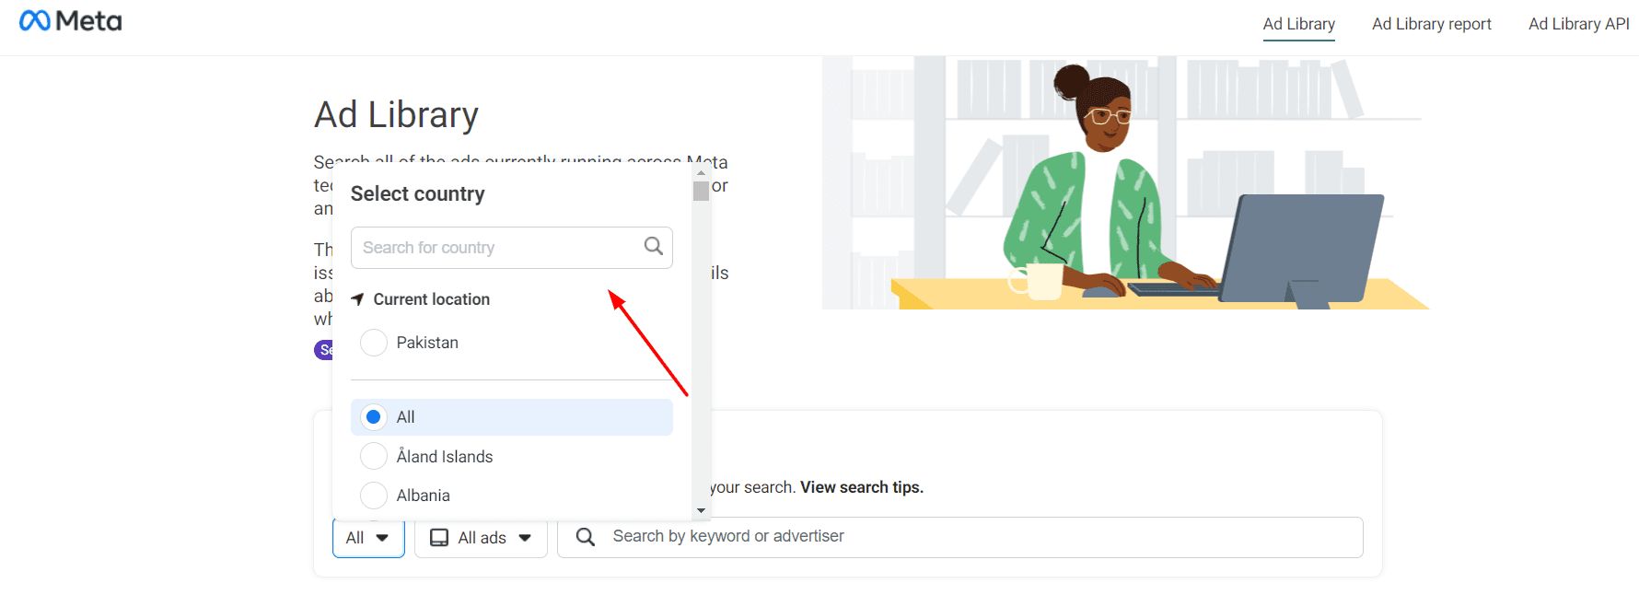The height and width of the screenshot is (595, 1639).
Task: Click the Meta logo
Action: pos(70,20)
